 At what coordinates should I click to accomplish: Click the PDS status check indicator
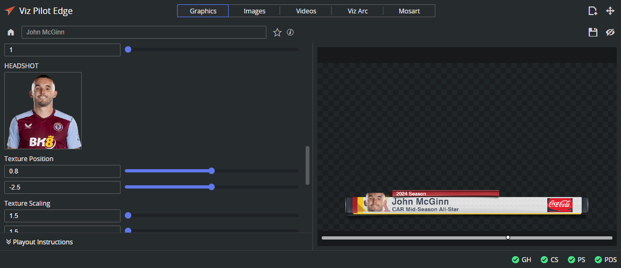(605, 260)
